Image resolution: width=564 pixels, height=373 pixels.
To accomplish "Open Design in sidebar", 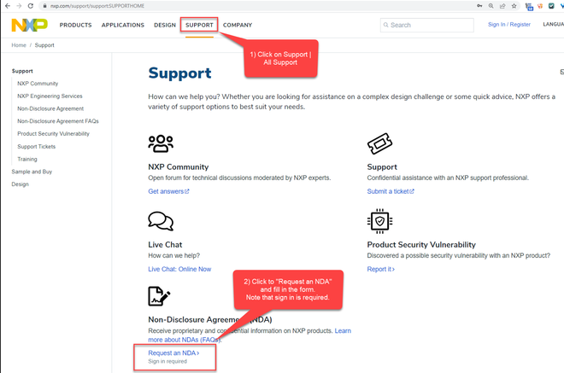I will coord(21,184).
